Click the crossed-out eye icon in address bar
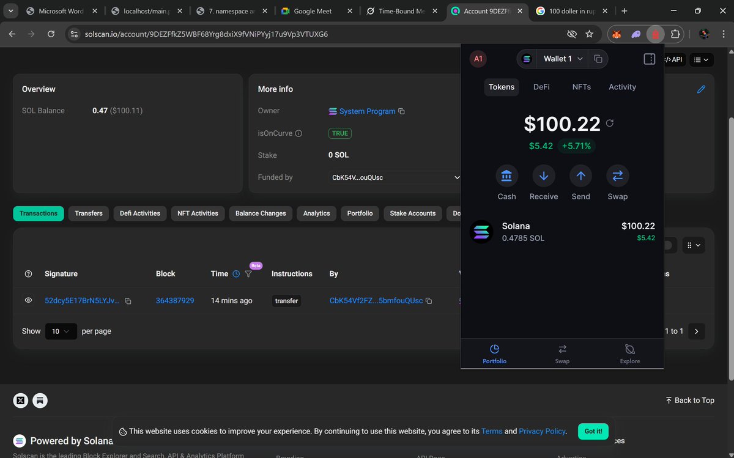 point(572,34)
